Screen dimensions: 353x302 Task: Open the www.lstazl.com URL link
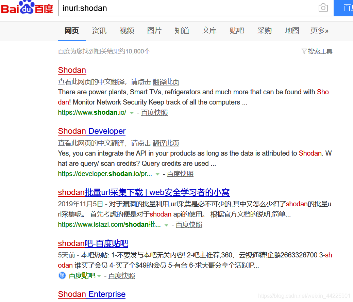point(110,224)
